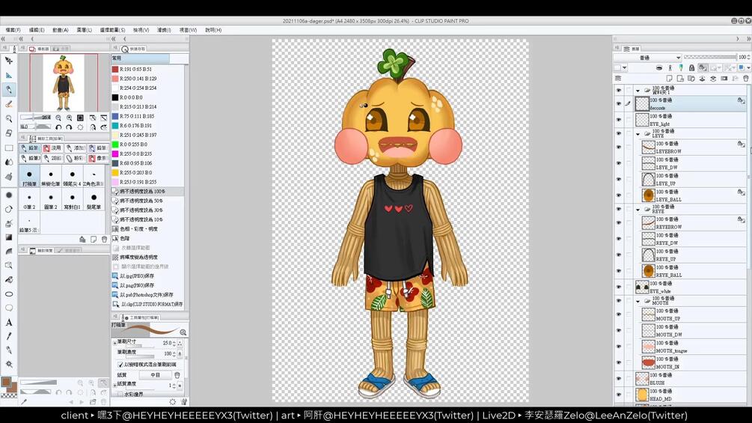The image size is (752, 423).
Task: Toggle the brush tip blending mode checkbox
Action: coord(120,365)
